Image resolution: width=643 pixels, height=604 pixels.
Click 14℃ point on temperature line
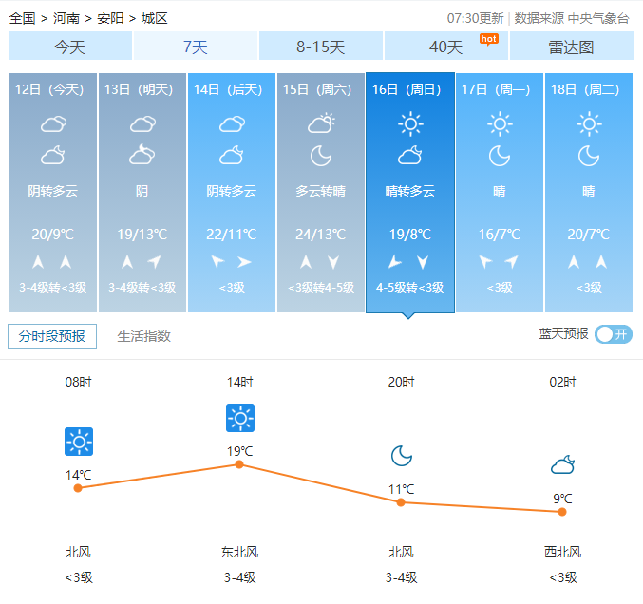coord(78,488)
